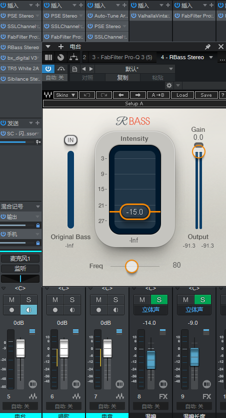
Task: Go to previous preset arrow
Action: tap(84, 69)
